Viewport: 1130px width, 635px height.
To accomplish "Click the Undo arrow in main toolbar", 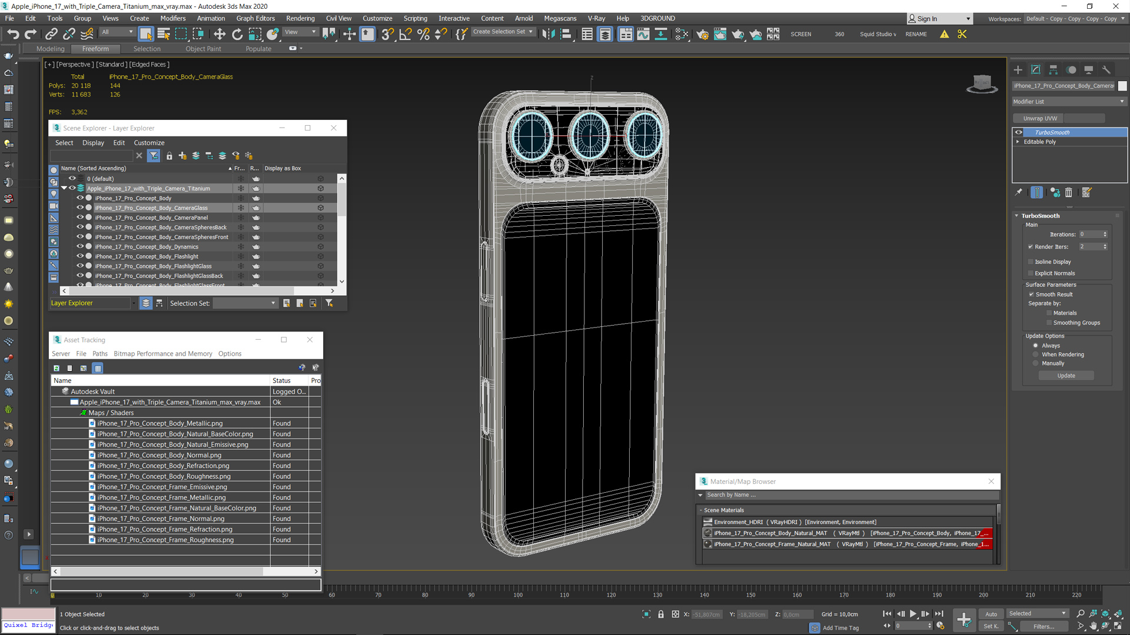I will point(13,34).
